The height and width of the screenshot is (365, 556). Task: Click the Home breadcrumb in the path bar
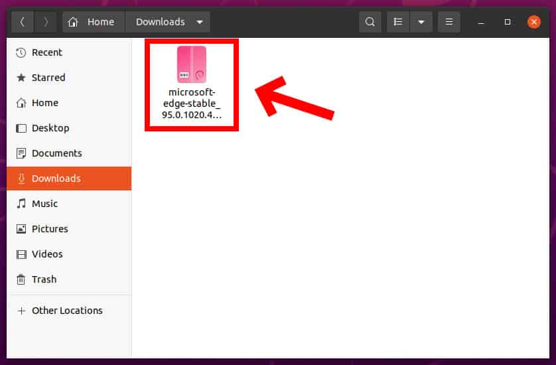point(94,22)
